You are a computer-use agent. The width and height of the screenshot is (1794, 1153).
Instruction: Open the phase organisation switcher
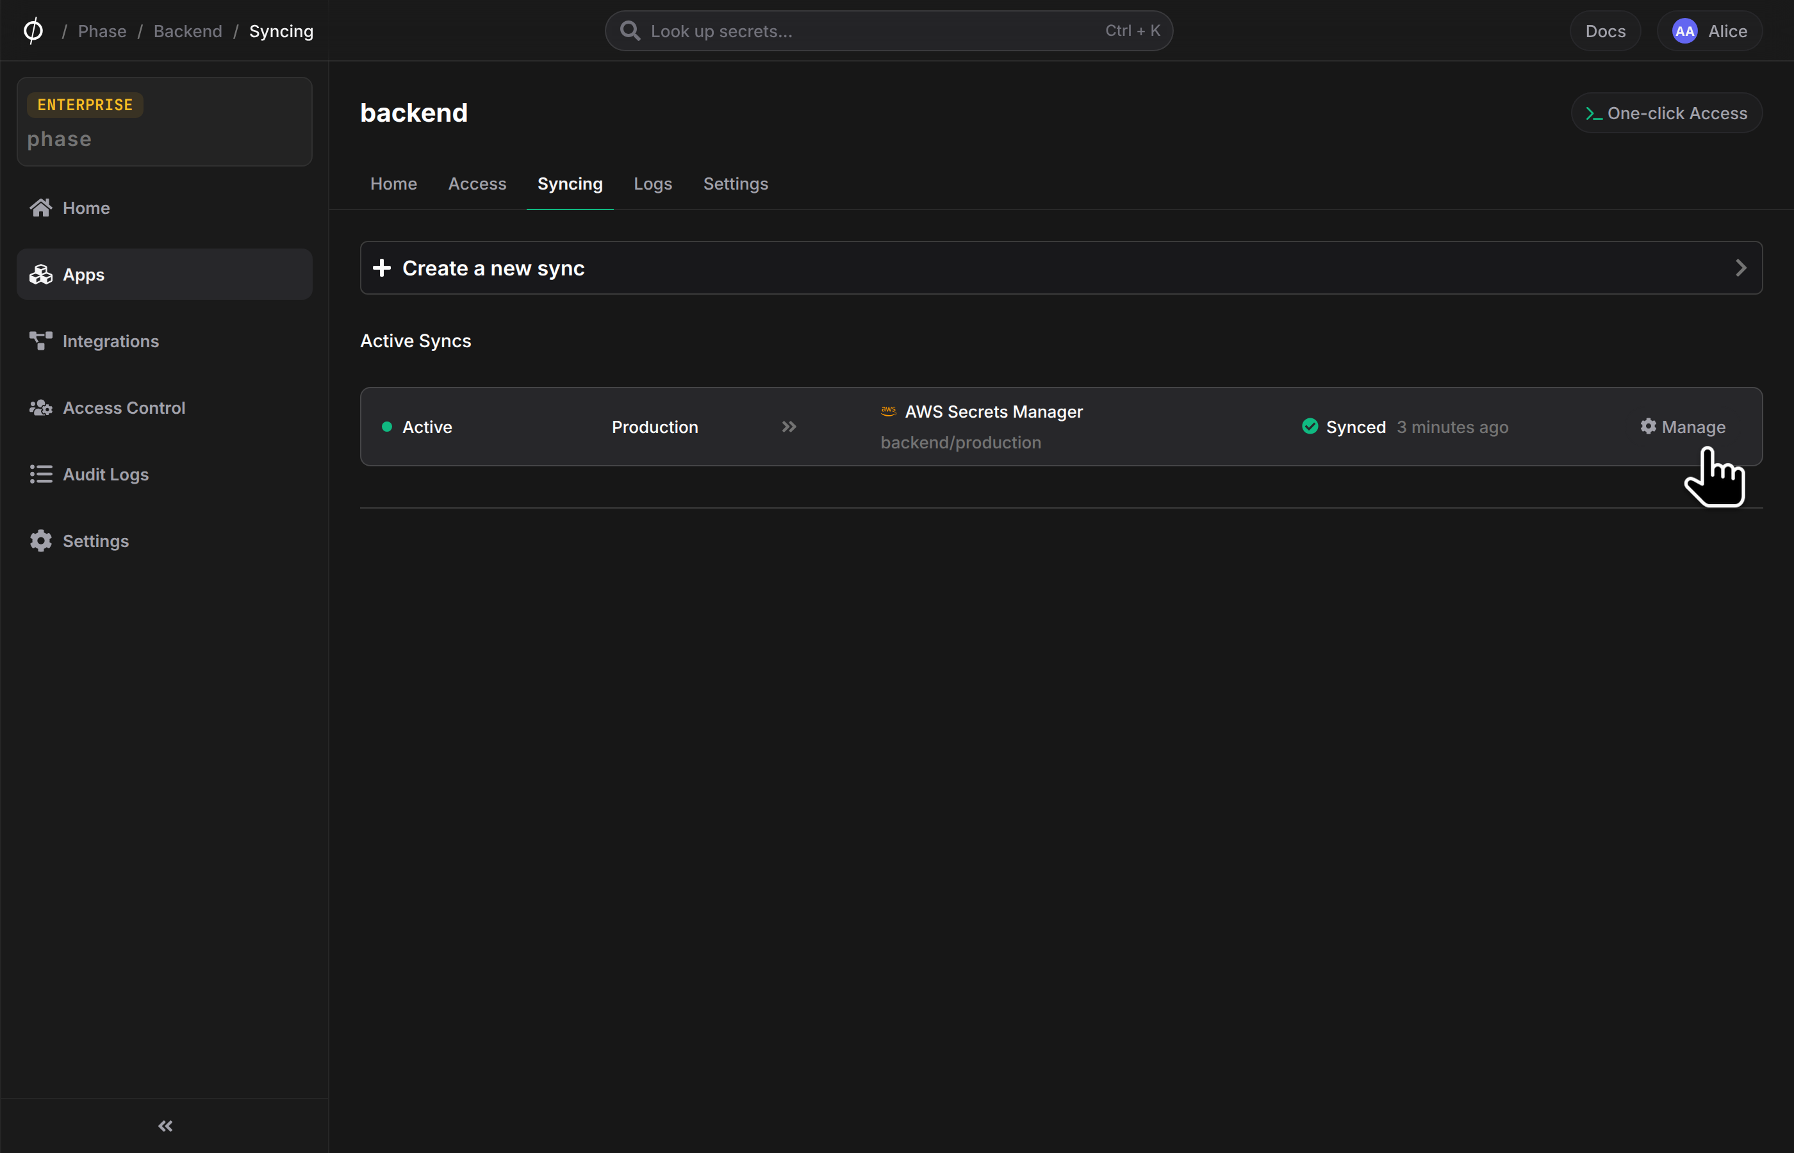165,121
